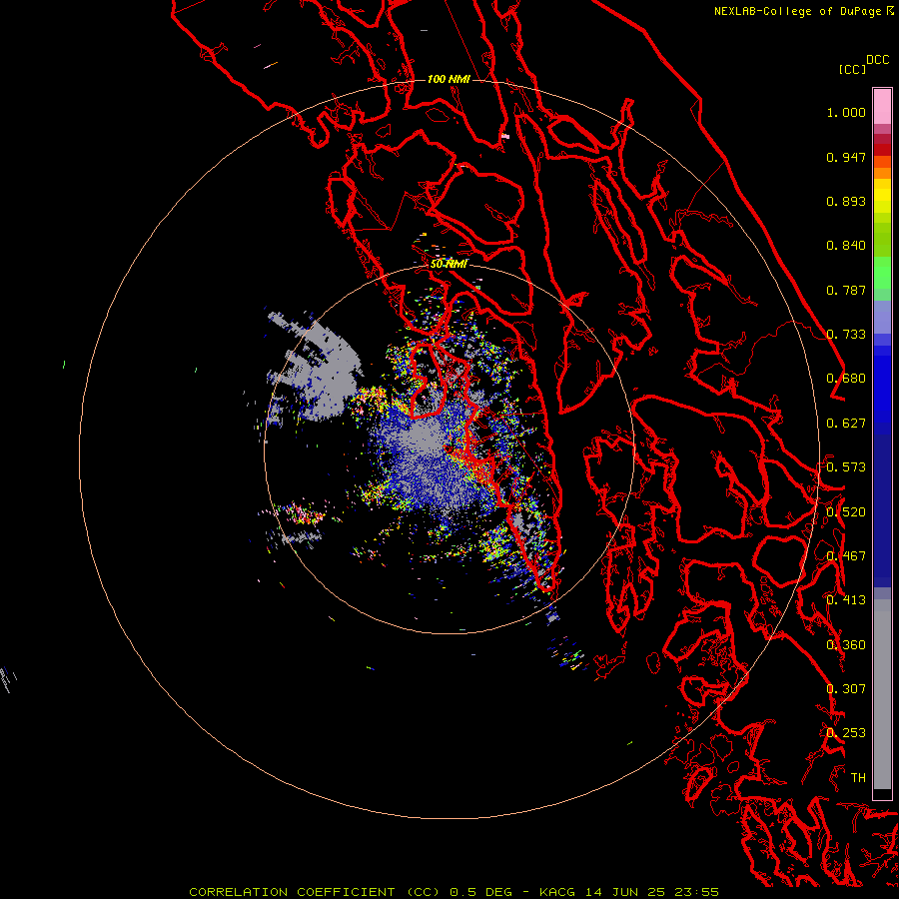The image size is (899, 899).
Task: Click the 0.360 scale value
Action: coord(846,644)
